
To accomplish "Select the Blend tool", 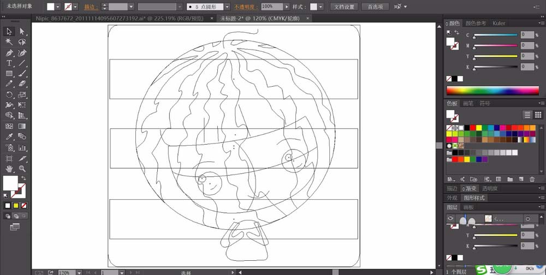I will 22,136.
